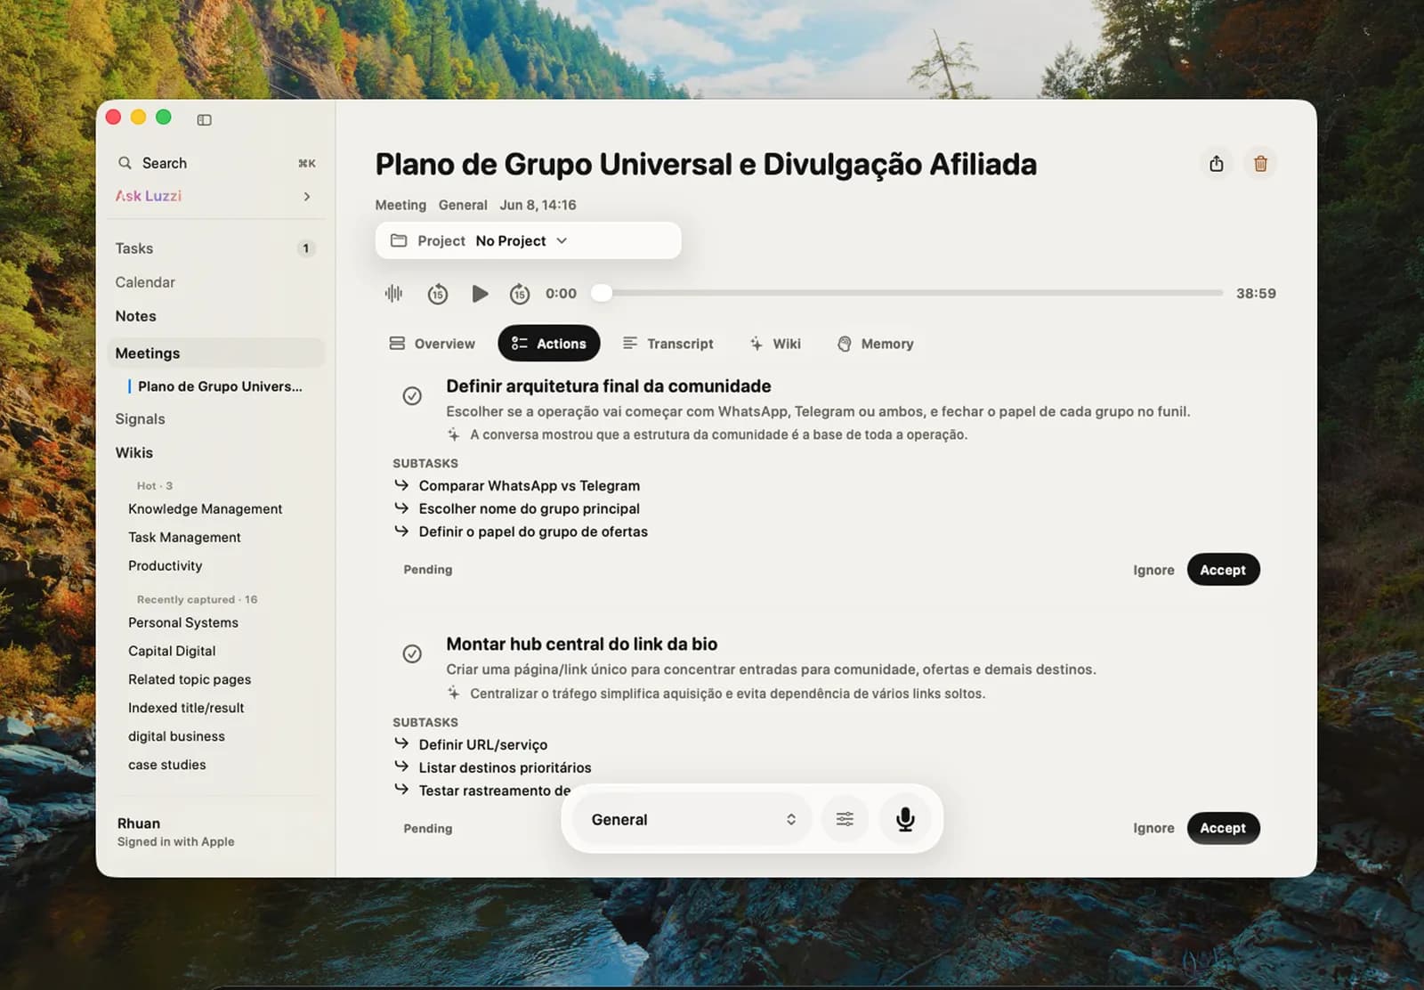Click the 'Jun 8, 14:16' date label

click(x=538, y=206)
